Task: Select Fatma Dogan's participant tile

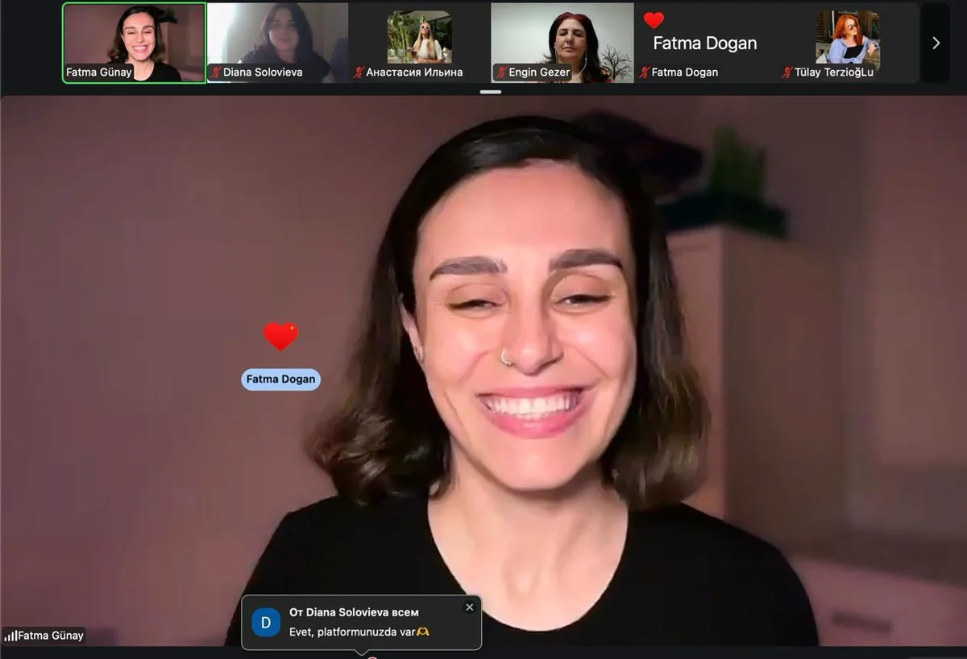Action: coord(705,43)
